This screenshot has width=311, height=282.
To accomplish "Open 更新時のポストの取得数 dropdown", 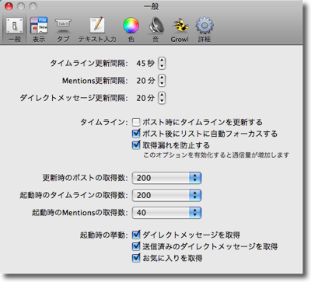I will [166, 178].
